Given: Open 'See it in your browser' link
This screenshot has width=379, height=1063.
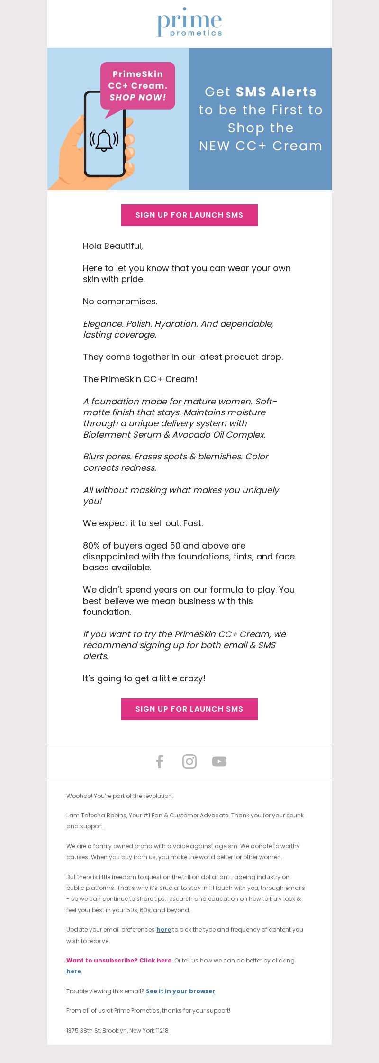Looking at the screenshot, I should click(x=180, y=991).
